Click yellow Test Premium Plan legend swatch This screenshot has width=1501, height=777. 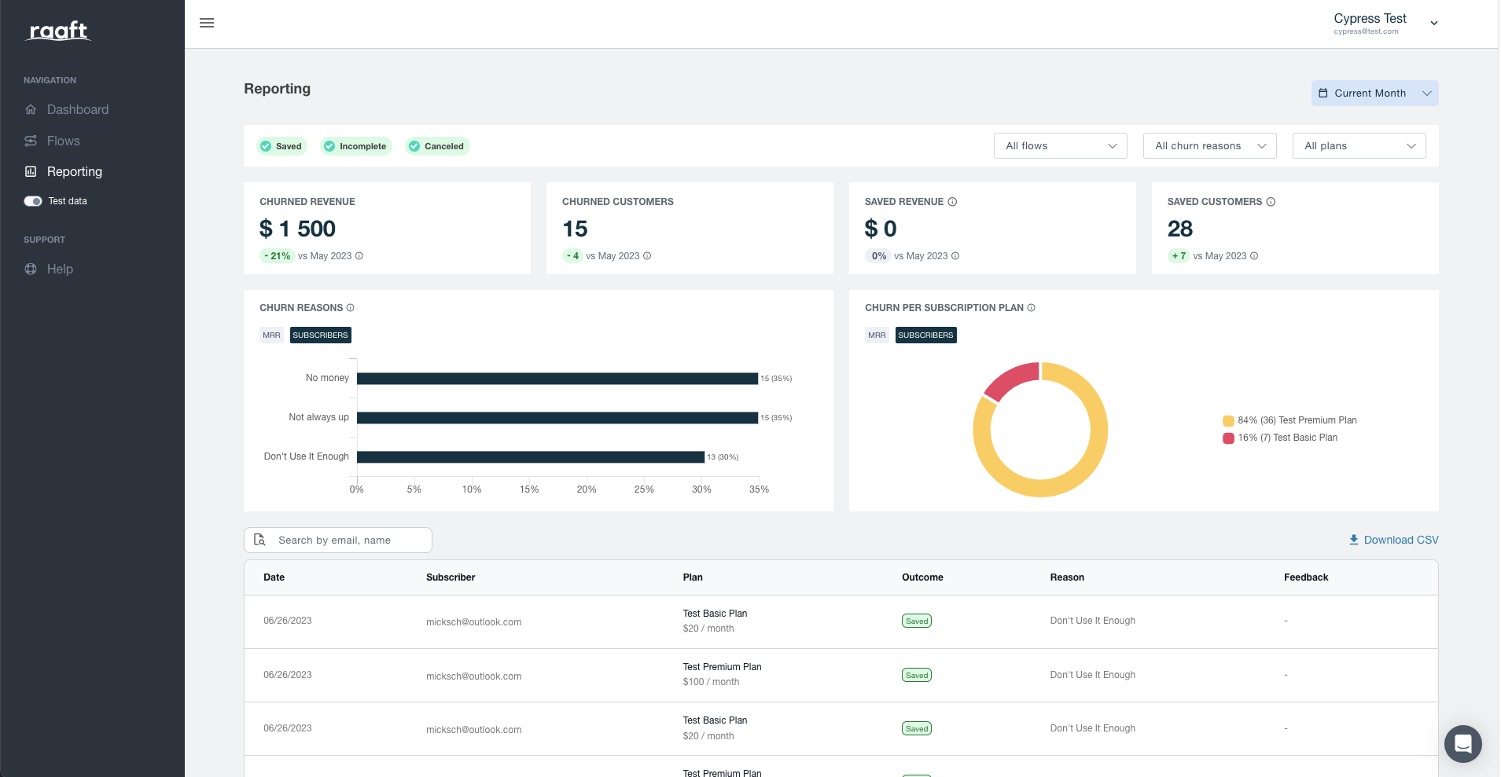pyautogui.click(x=1228, y=421)
